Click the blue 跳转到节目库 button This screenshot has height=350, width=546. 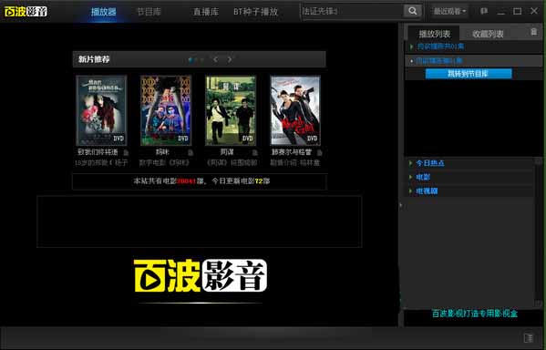[469, 74]
